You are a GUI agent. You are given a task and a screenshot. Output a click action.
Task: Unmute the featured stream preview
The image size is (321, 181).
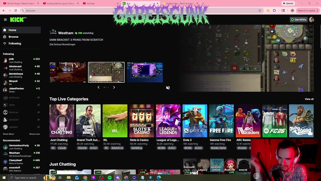pyautogui.click(x=168, y=88)
